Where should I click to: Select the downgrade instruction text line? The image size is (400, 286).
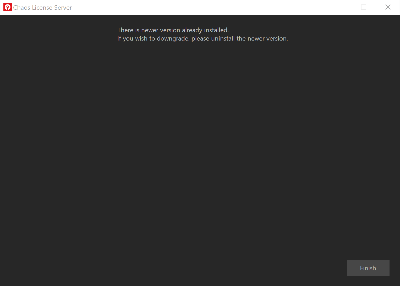click(202, 38)
